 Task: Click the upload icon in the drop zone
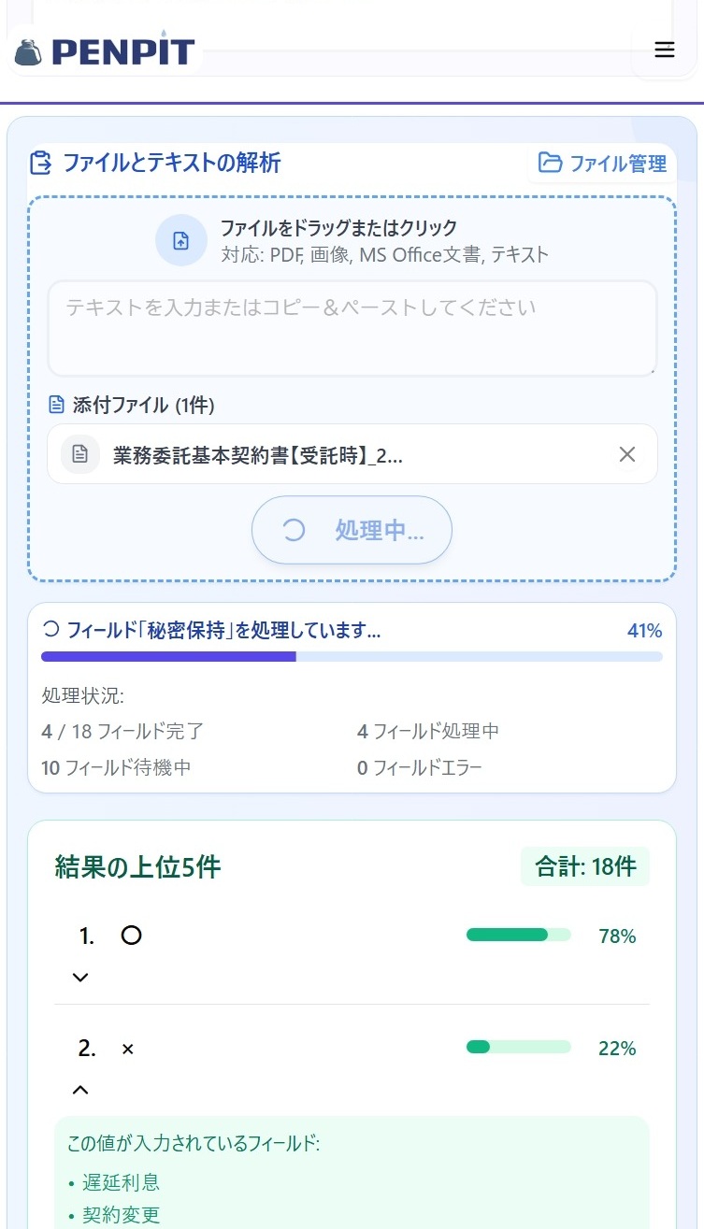(x=181, y=240)
